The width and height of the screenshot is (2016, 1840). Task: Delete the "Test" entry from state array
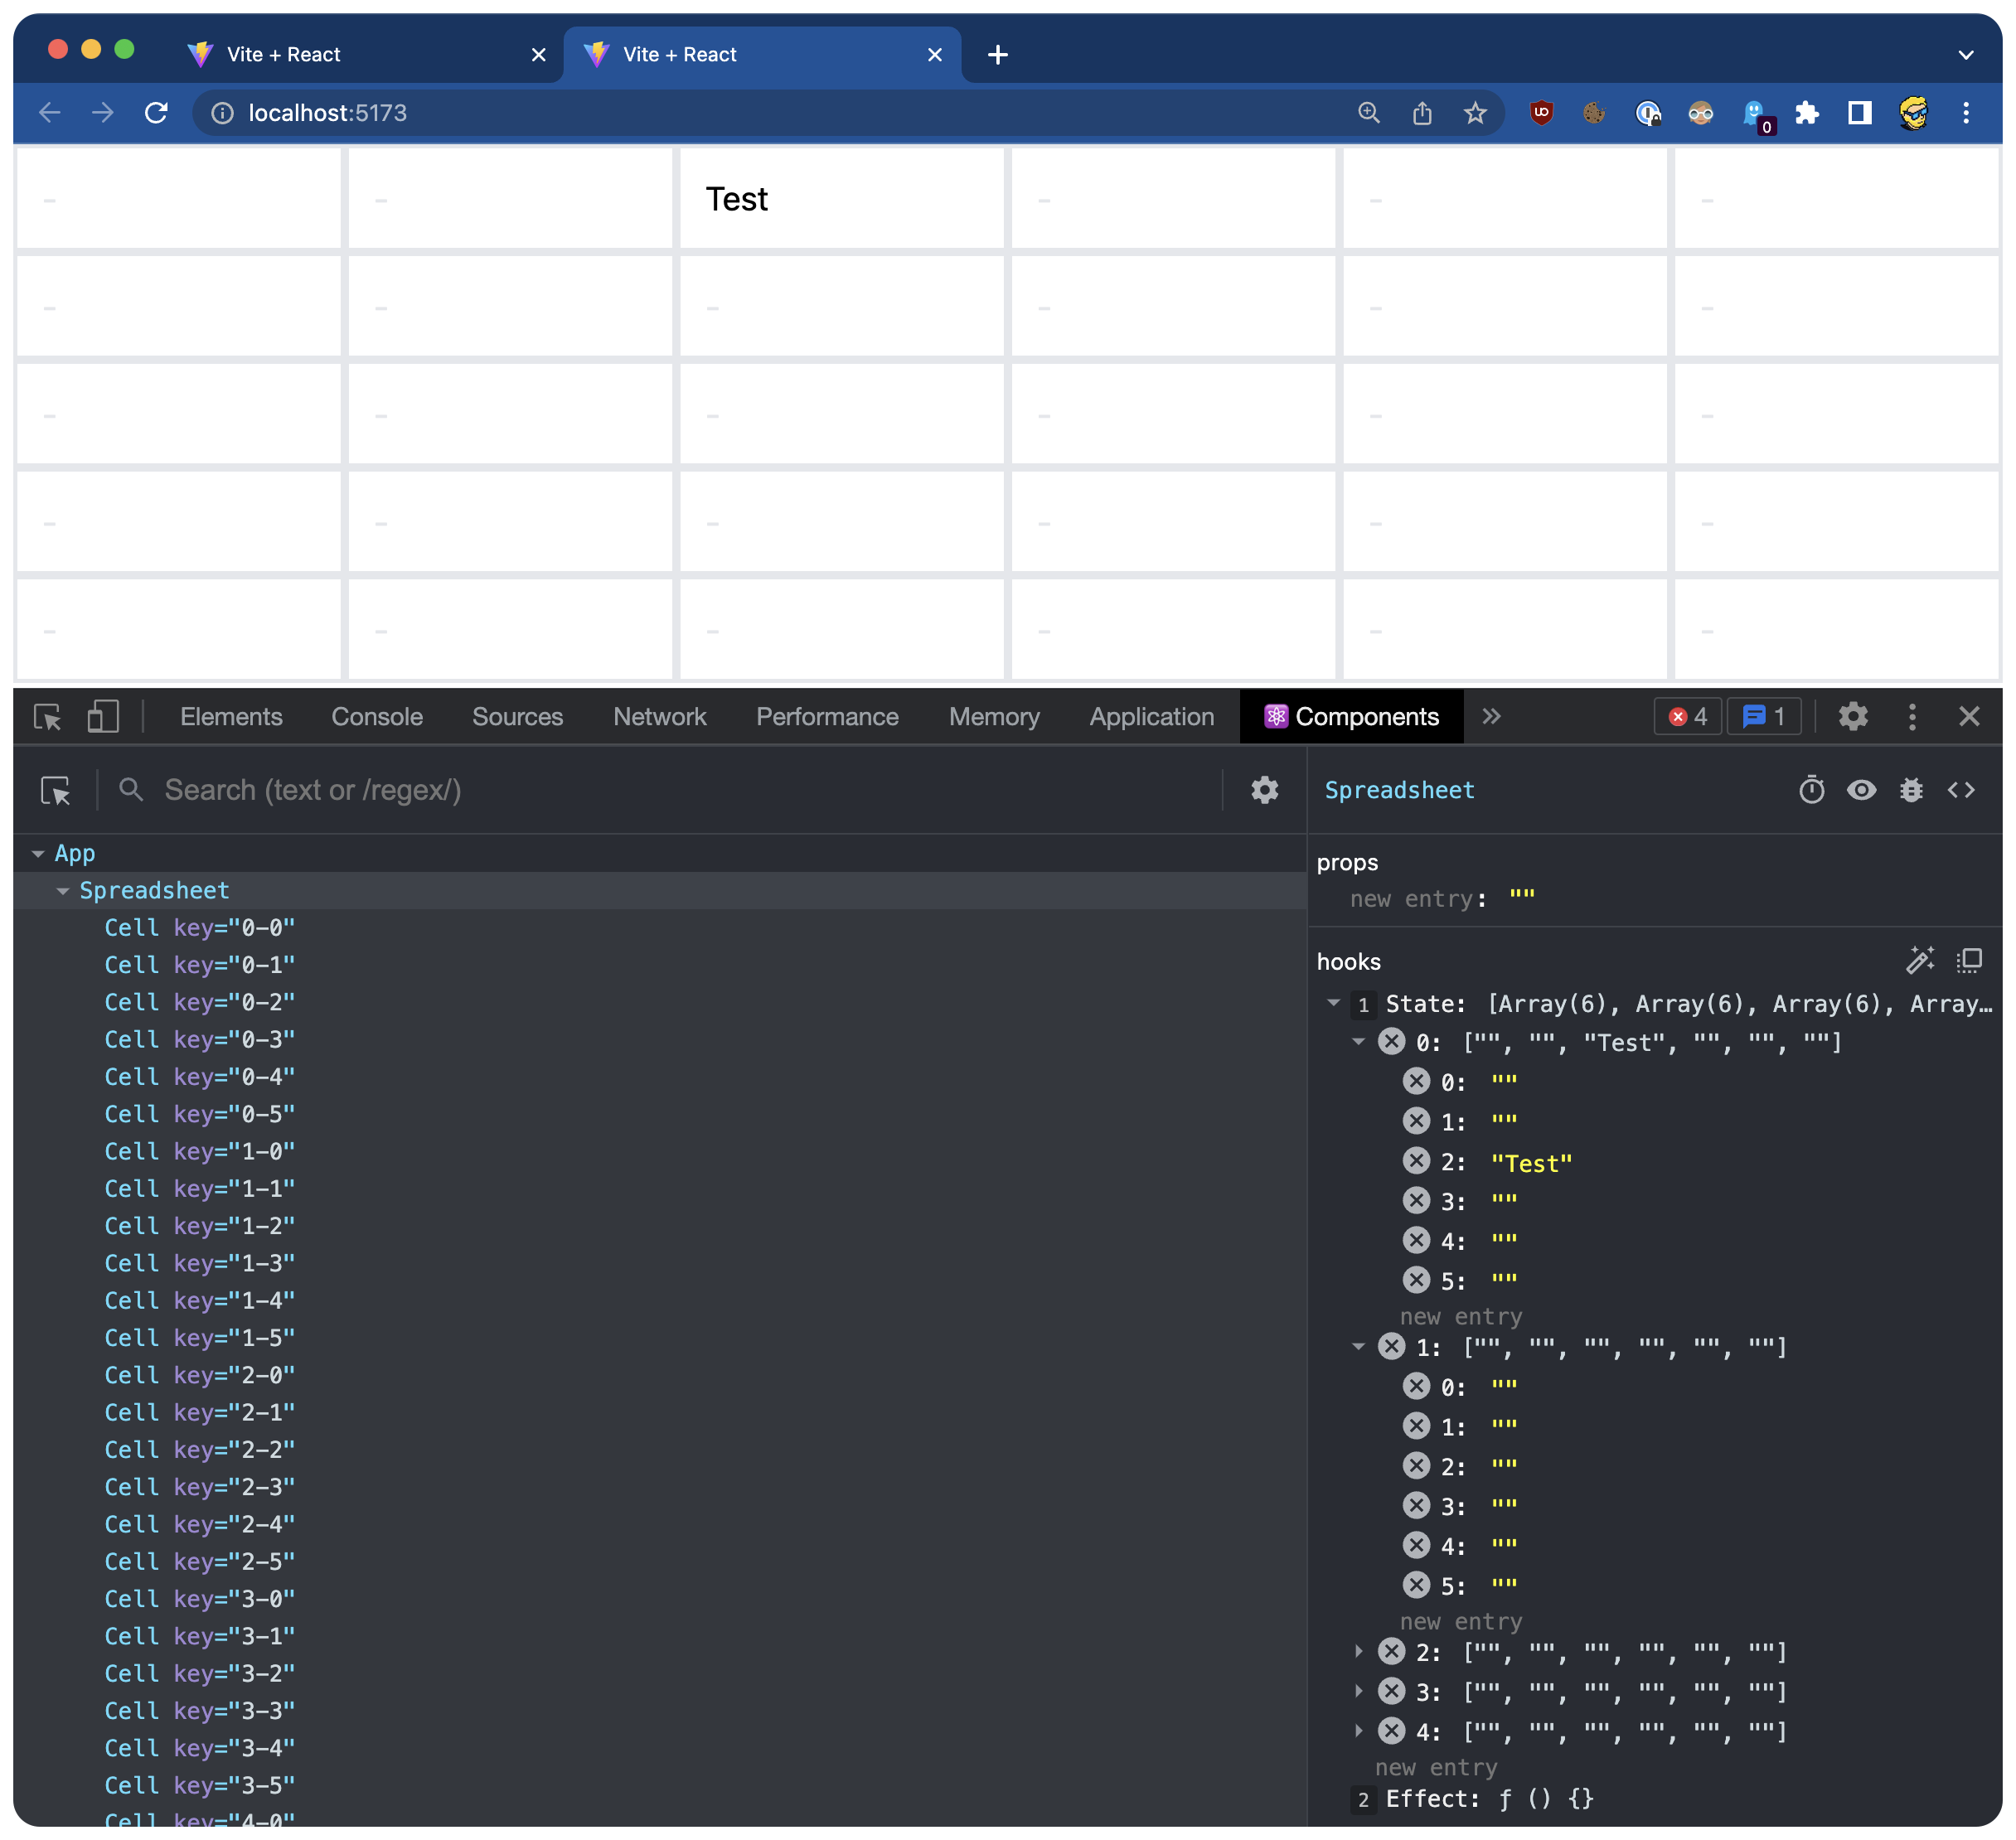pyautogui.click(x=1416, y=1161)
